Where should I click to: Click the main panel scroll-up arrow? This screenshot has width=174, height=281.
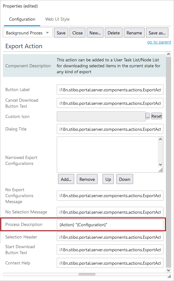tap(168, 54)
